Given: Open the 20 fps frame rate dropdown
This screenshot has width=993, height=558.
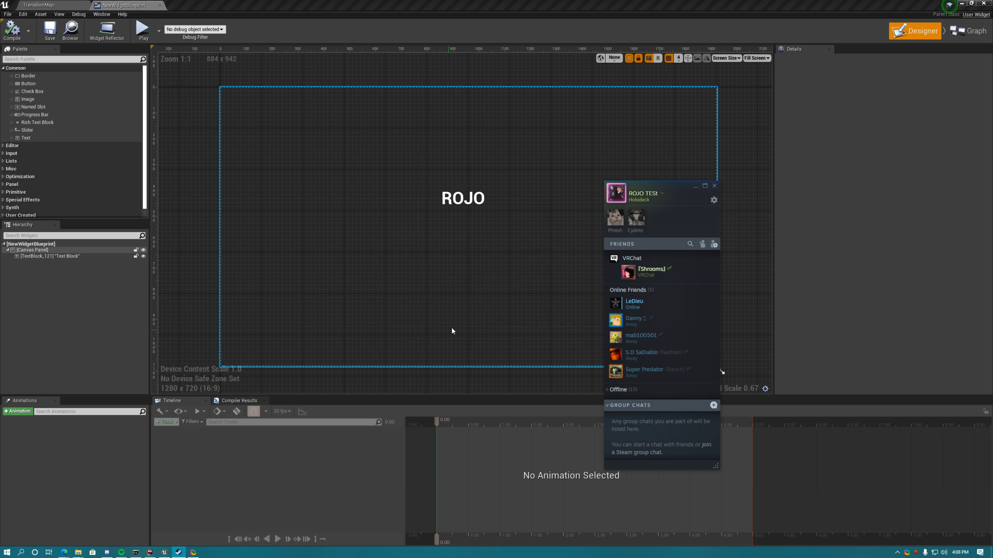Looking at the screenshot, I should (282, 411).
